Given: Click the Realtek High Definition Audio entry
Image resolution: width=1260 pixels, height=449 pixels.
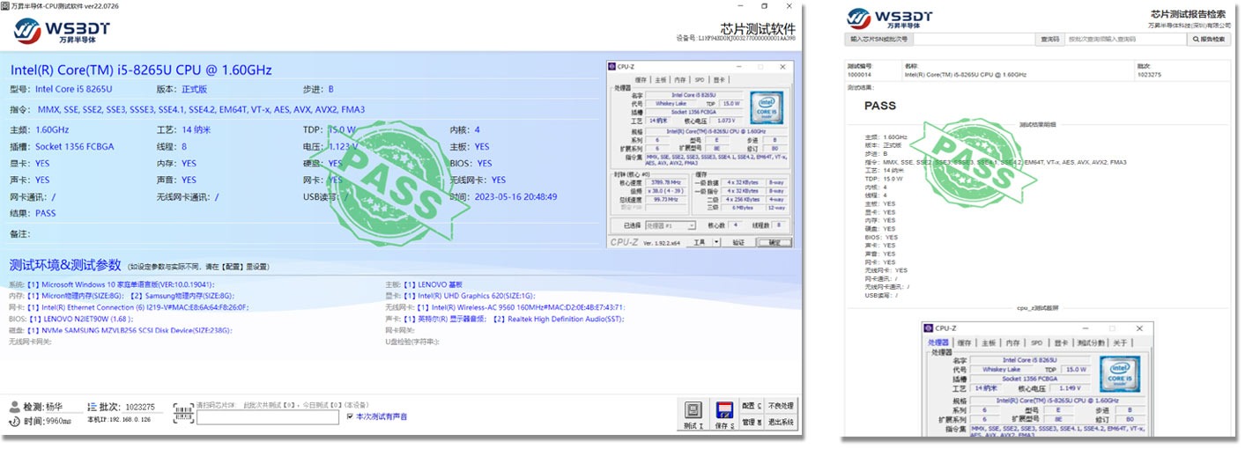Looking at the screenshot, I should 560,319.
